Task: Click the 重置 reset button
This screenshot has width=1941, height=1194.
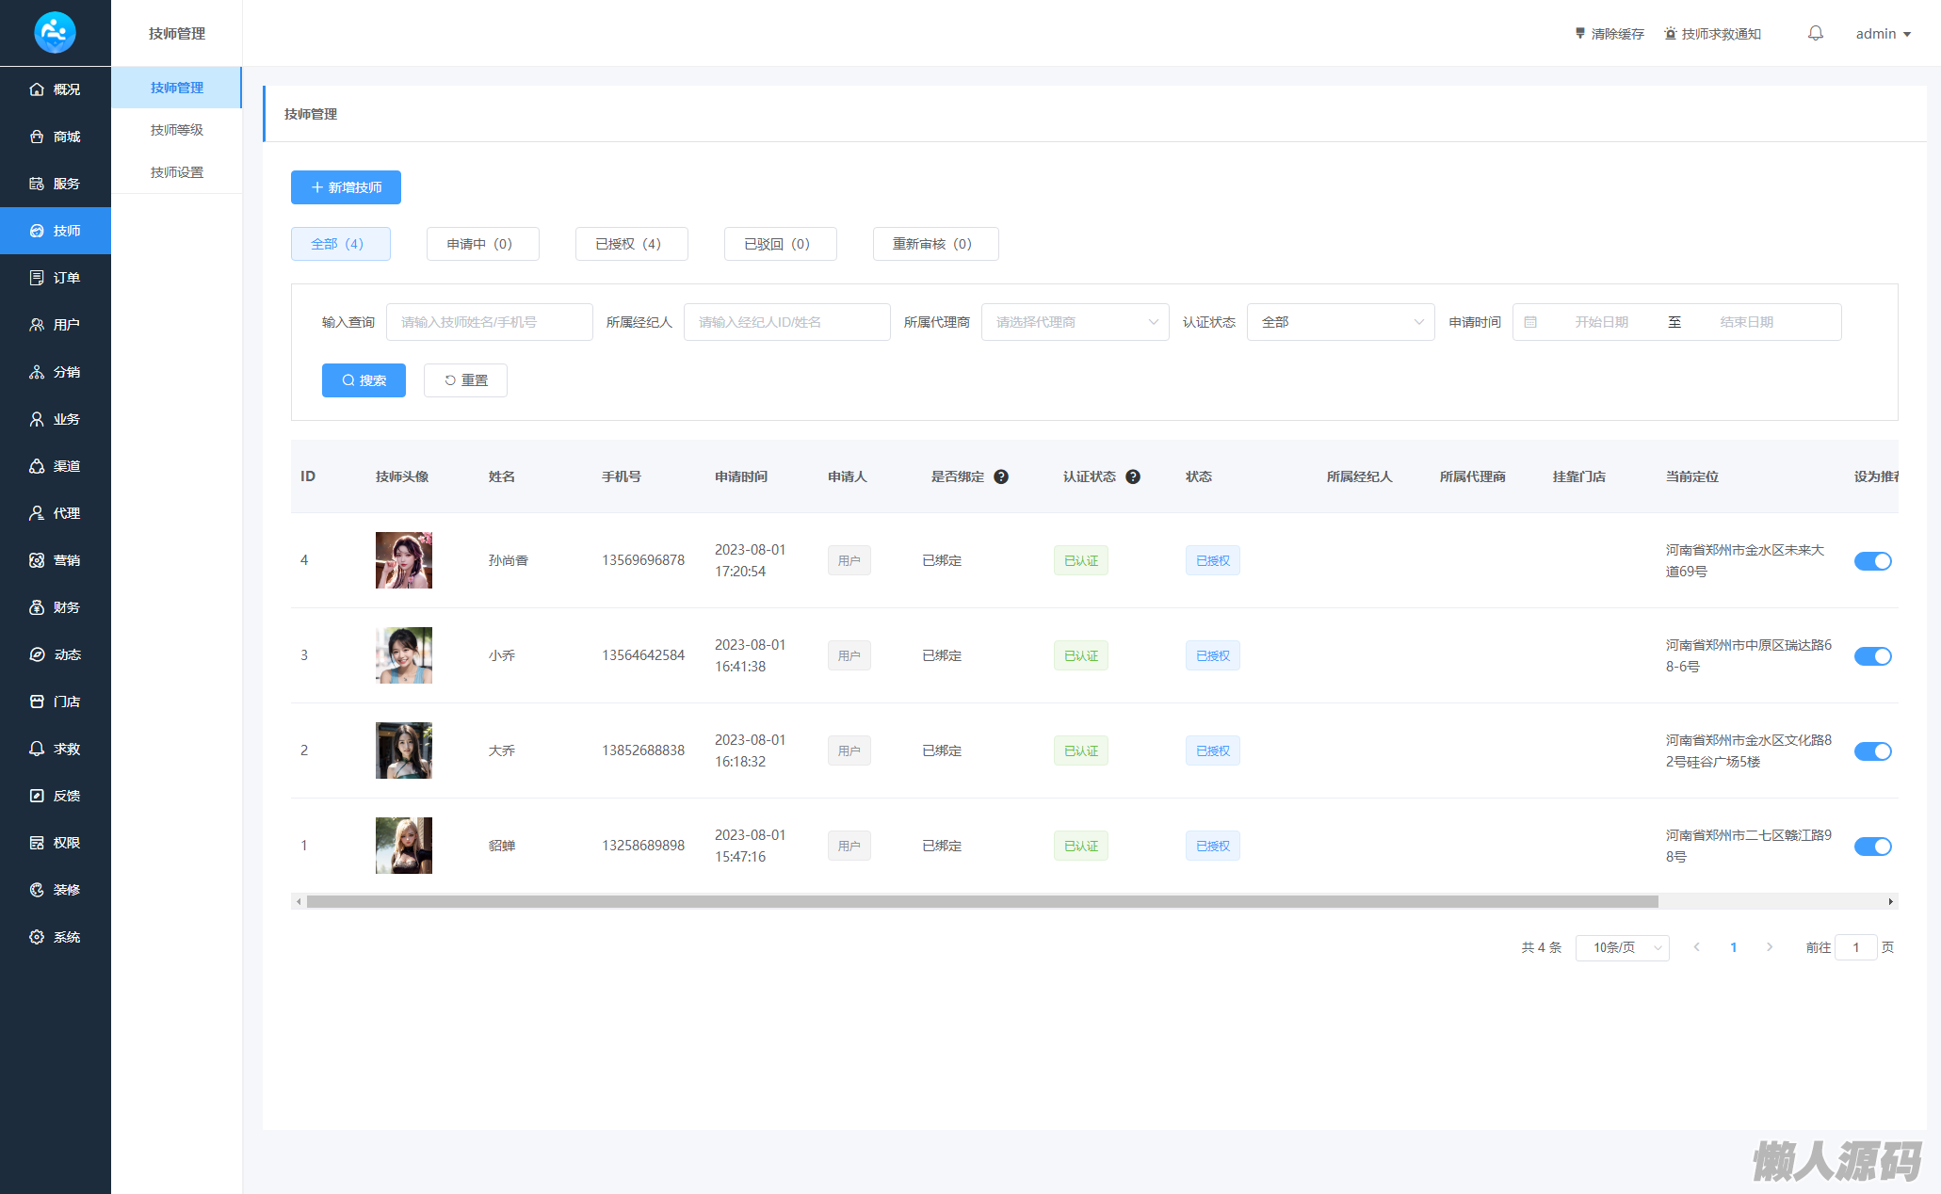Action: coord(465,380)
